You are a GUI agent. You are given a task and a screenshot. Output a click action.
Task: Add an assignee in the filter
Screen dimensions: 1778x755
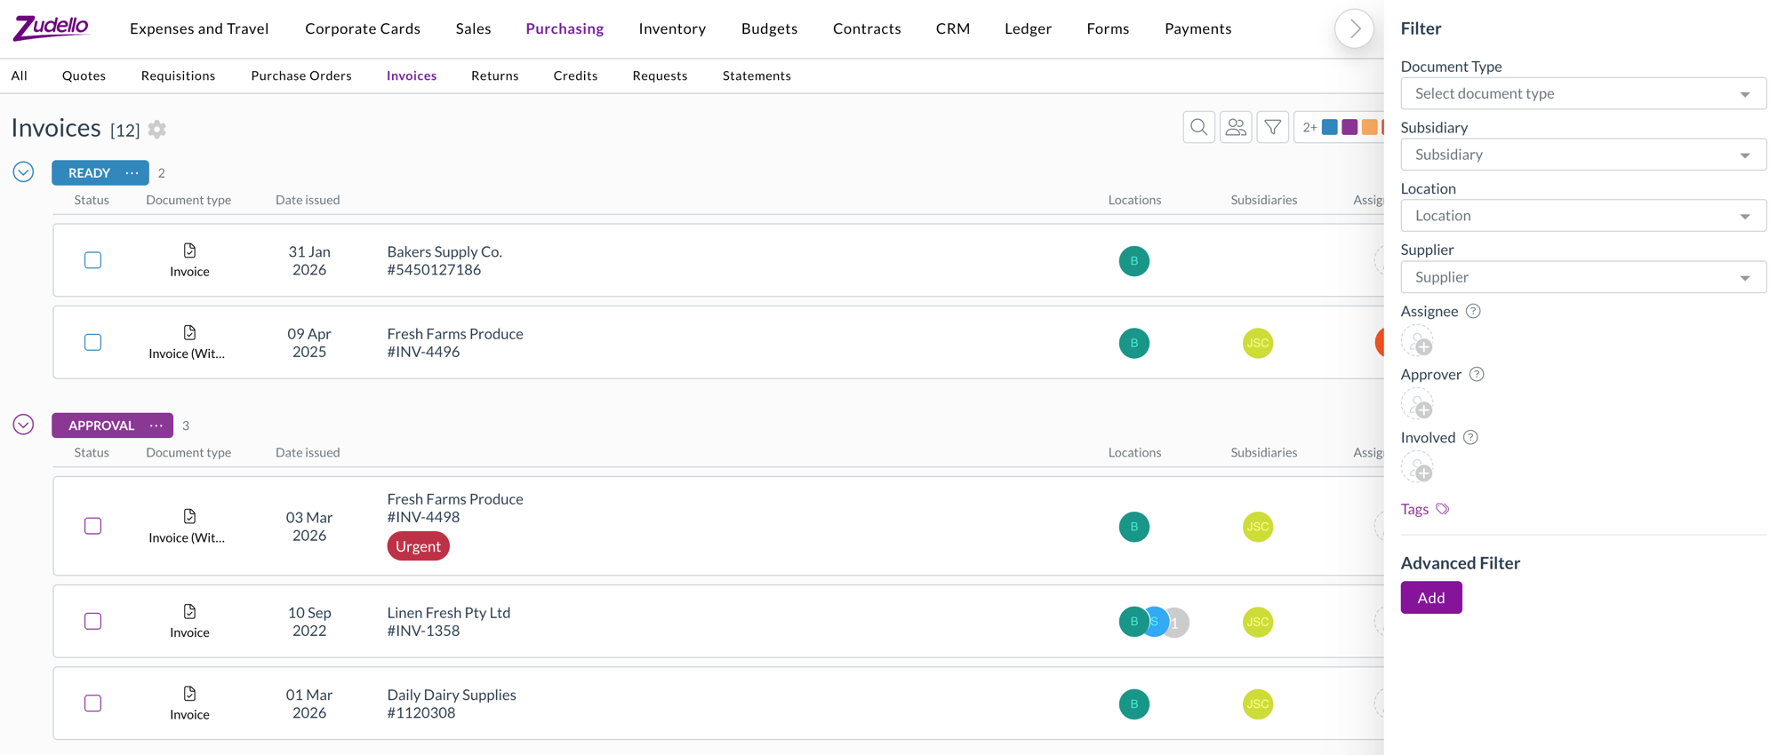[1417, 342]
